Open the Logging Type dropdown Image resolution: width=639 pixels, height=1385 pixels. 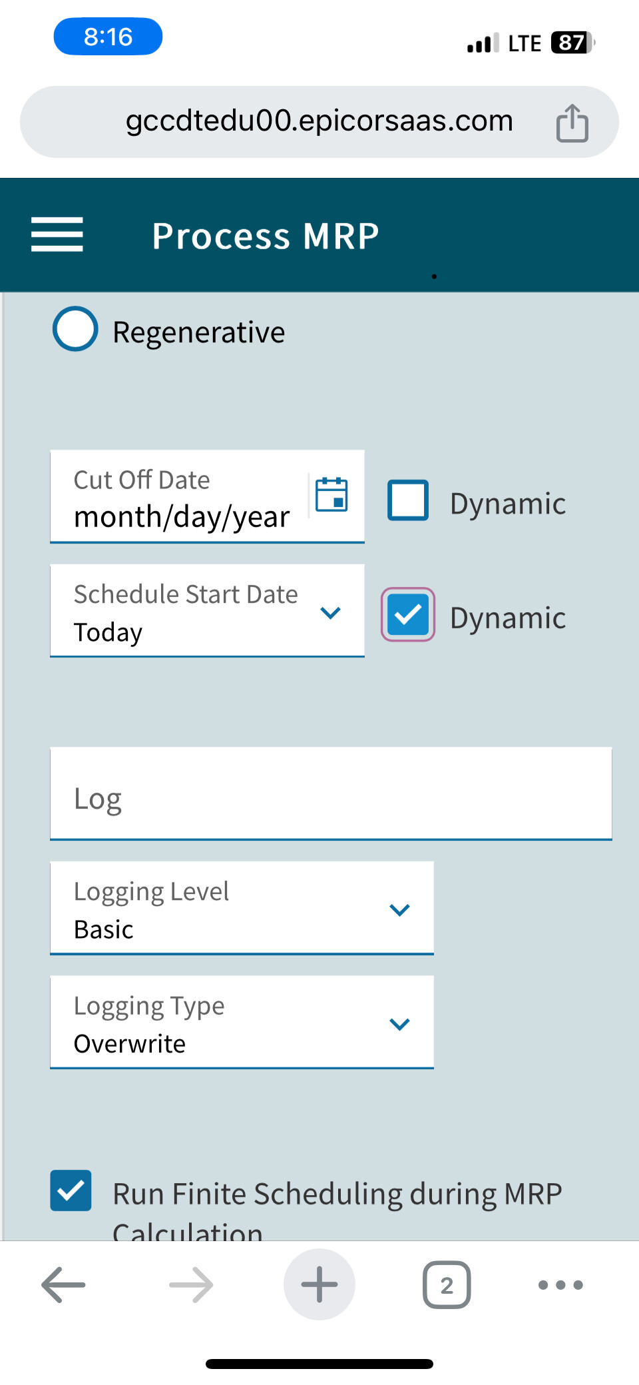pyautogui.click(x=242, y=1022)
